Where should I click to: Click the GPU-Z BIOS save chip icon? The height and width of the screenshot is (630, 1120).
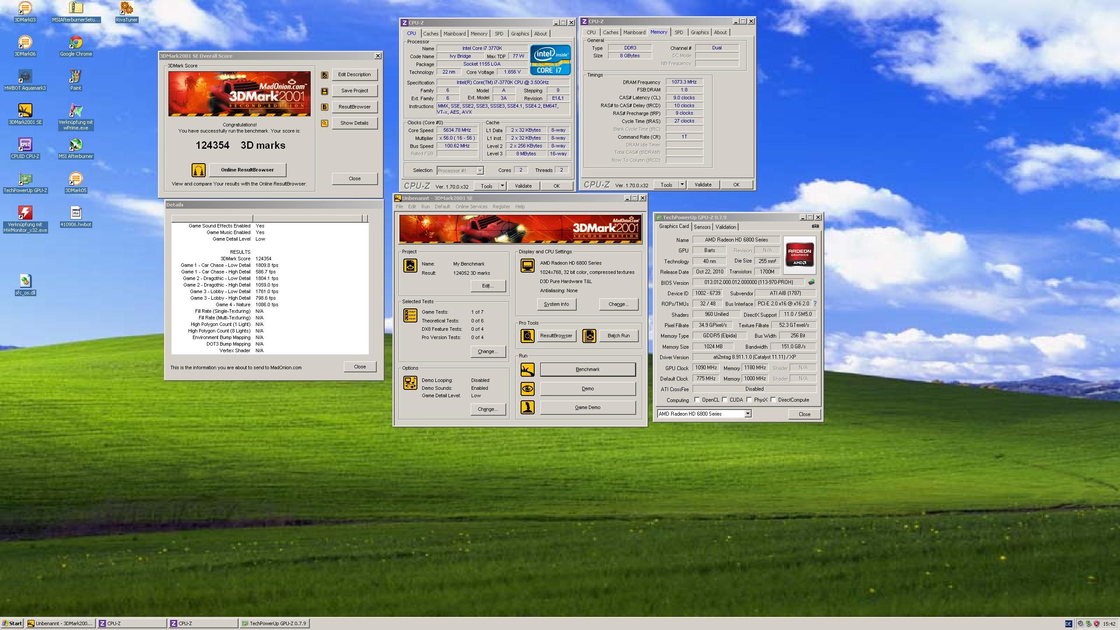pos(812,282)
